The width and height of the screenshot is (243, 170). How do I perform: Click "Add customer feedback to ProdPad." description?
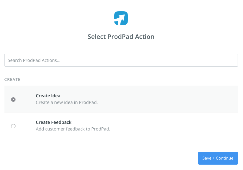(x=73, y=129)
